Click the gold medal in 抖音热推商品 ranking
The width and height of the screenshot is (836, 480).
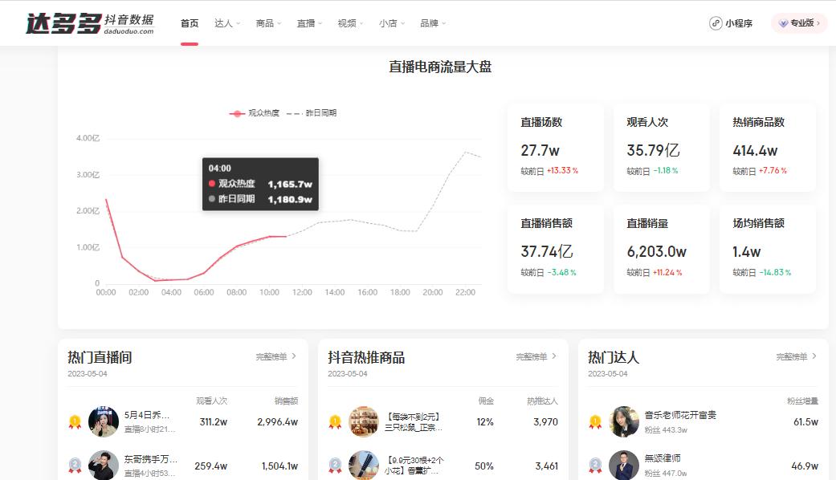pyautogui.click(x=335, y=420)
